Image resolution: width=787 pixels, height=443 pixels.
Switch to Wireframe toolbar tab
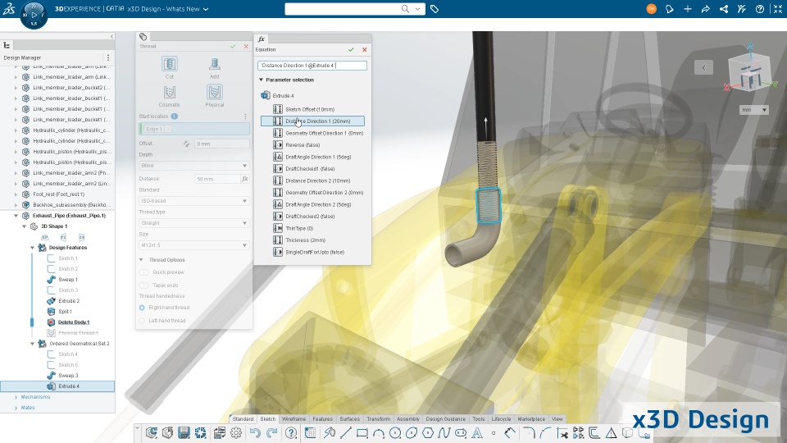[x=293, y=419]
